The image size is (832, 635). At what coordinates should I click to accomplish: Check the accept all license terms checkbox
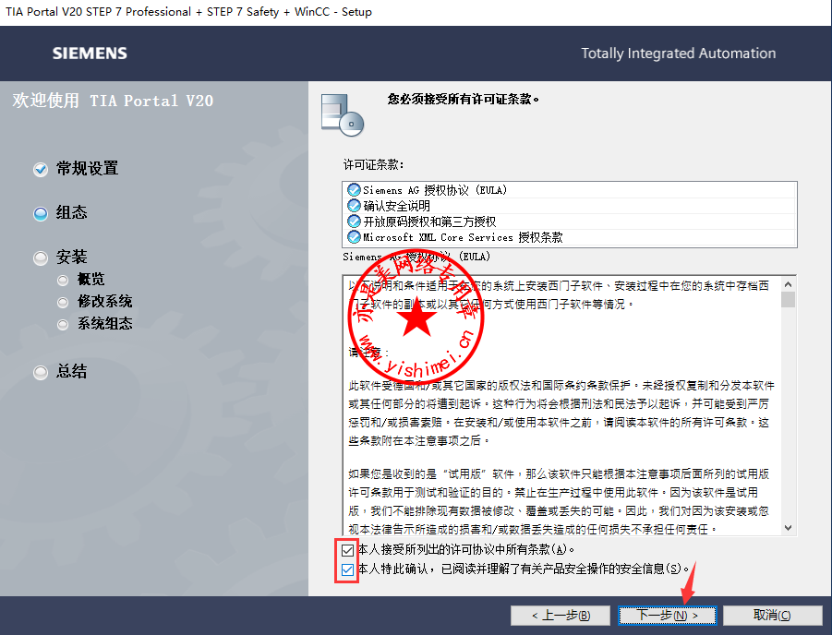click(x=347, y=549)
